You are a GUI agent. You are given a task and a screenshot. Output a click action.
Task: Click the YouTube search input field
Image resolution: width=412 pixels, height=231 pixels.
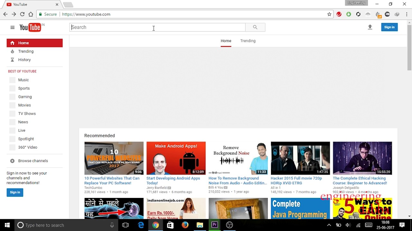(x=158, y=27)
